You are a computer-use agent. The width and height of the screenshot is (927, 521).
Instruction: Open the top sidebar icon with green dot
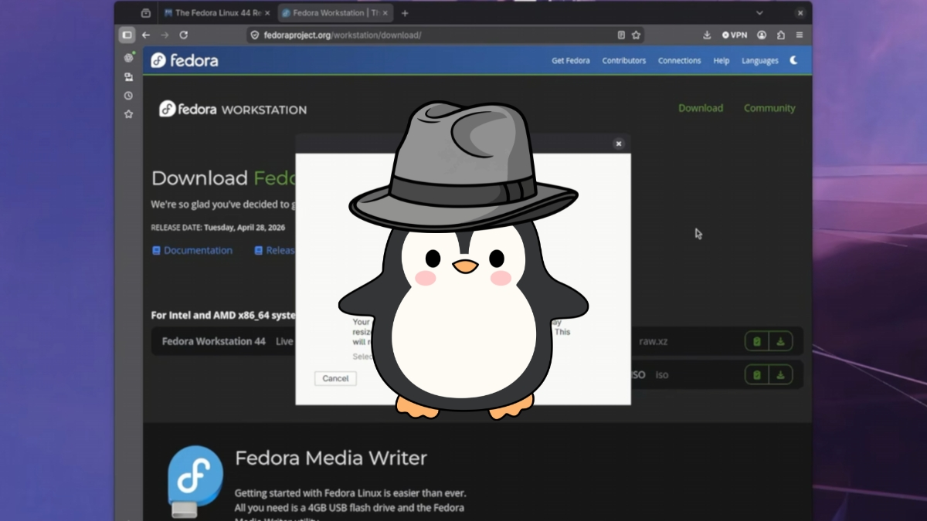[128, 58]
